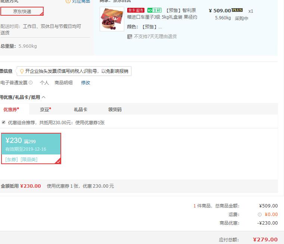
Task: Click the shipping fee info icon next to ¥0.00
Action: [259, 215]
